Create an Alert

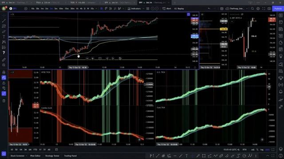click(167, 9)
